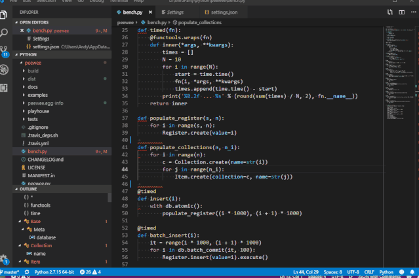The image size is (419, 278).
Task: Click the synchronize changes icon in status bar
Action: 27,272
